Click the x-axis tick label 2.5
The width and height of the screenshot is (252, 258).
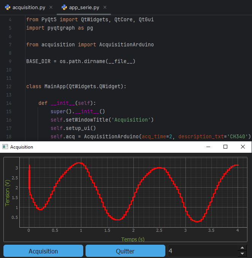coord(159,230)
